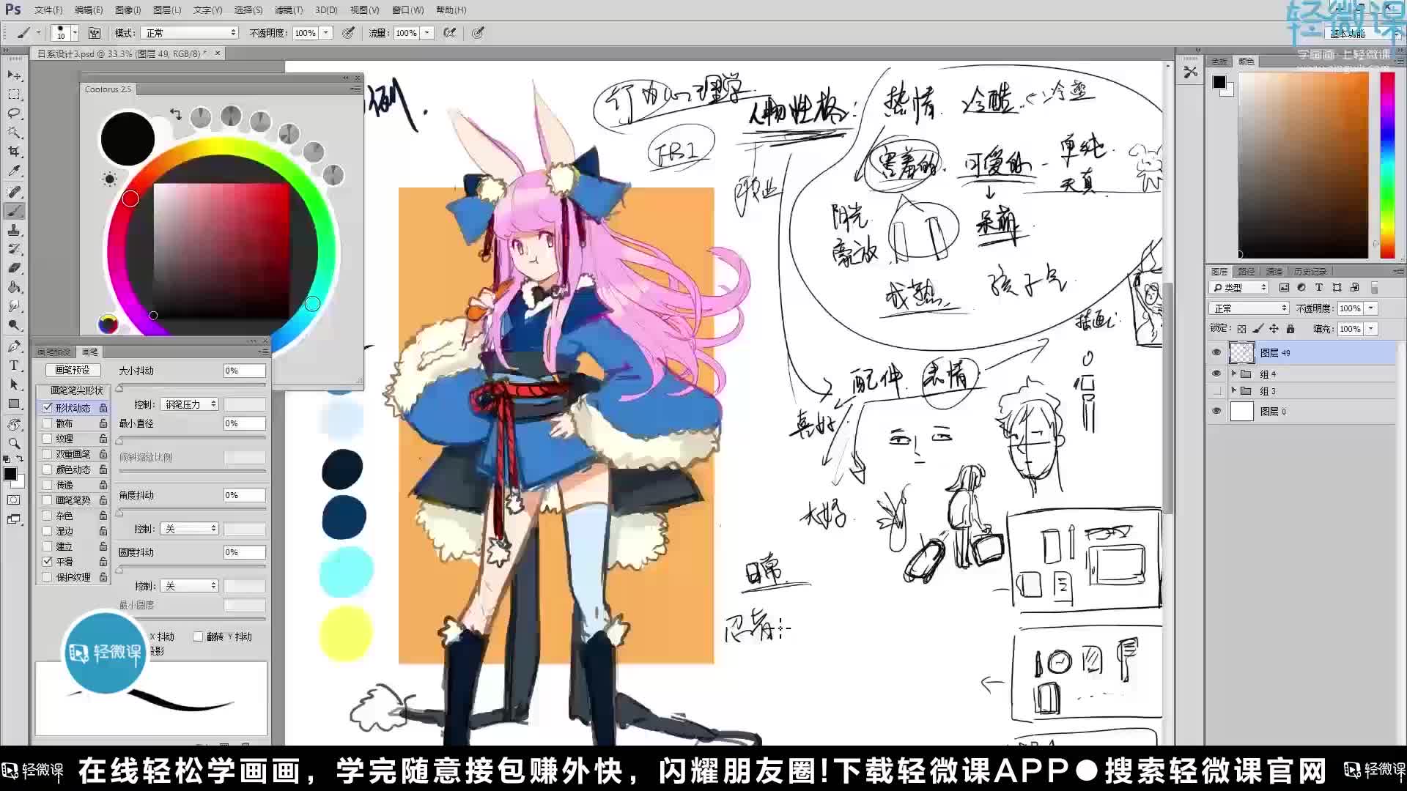
Task: Open the layer blending mode dropdown showing 正常
Action: coord(1248,308)
